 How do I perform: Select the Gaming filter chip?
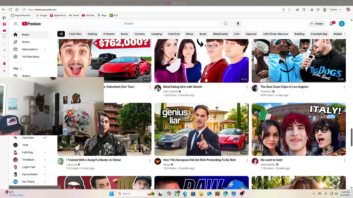[x=92, y=34]
